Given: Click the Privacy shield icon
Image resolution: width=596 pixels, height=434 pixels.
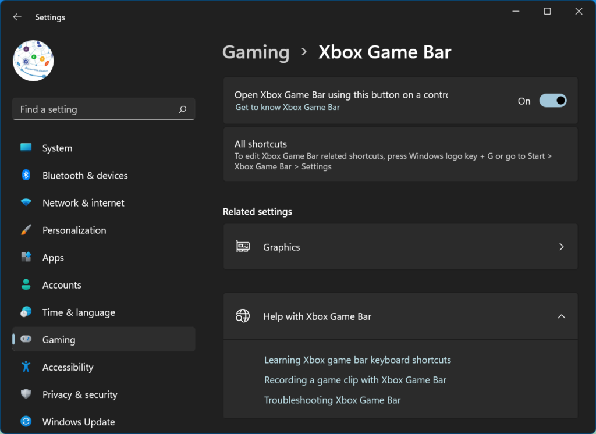Looking at the screenshot, I should 26,394.
